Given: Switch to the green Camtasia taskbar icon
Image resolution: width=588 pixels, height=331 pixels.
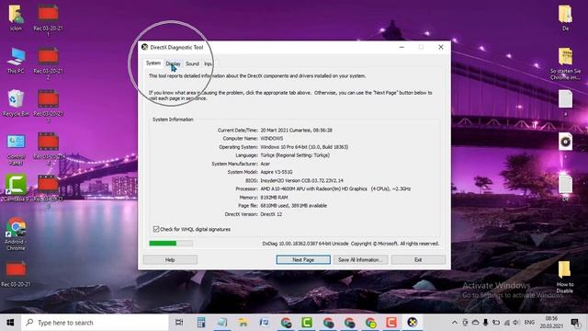Looking at the screenshot, I should pos(307,323).
